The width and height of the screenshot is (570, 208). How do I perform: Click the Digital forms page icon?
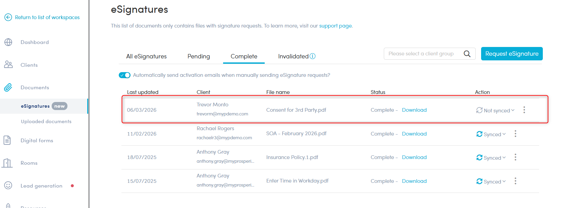point(7,140)
